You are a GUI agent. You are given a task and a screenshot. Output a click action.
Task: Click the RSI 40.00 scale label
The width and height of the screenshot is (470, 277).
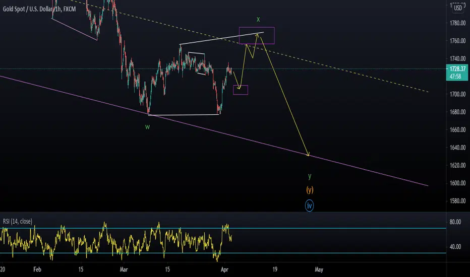(455, 247)
